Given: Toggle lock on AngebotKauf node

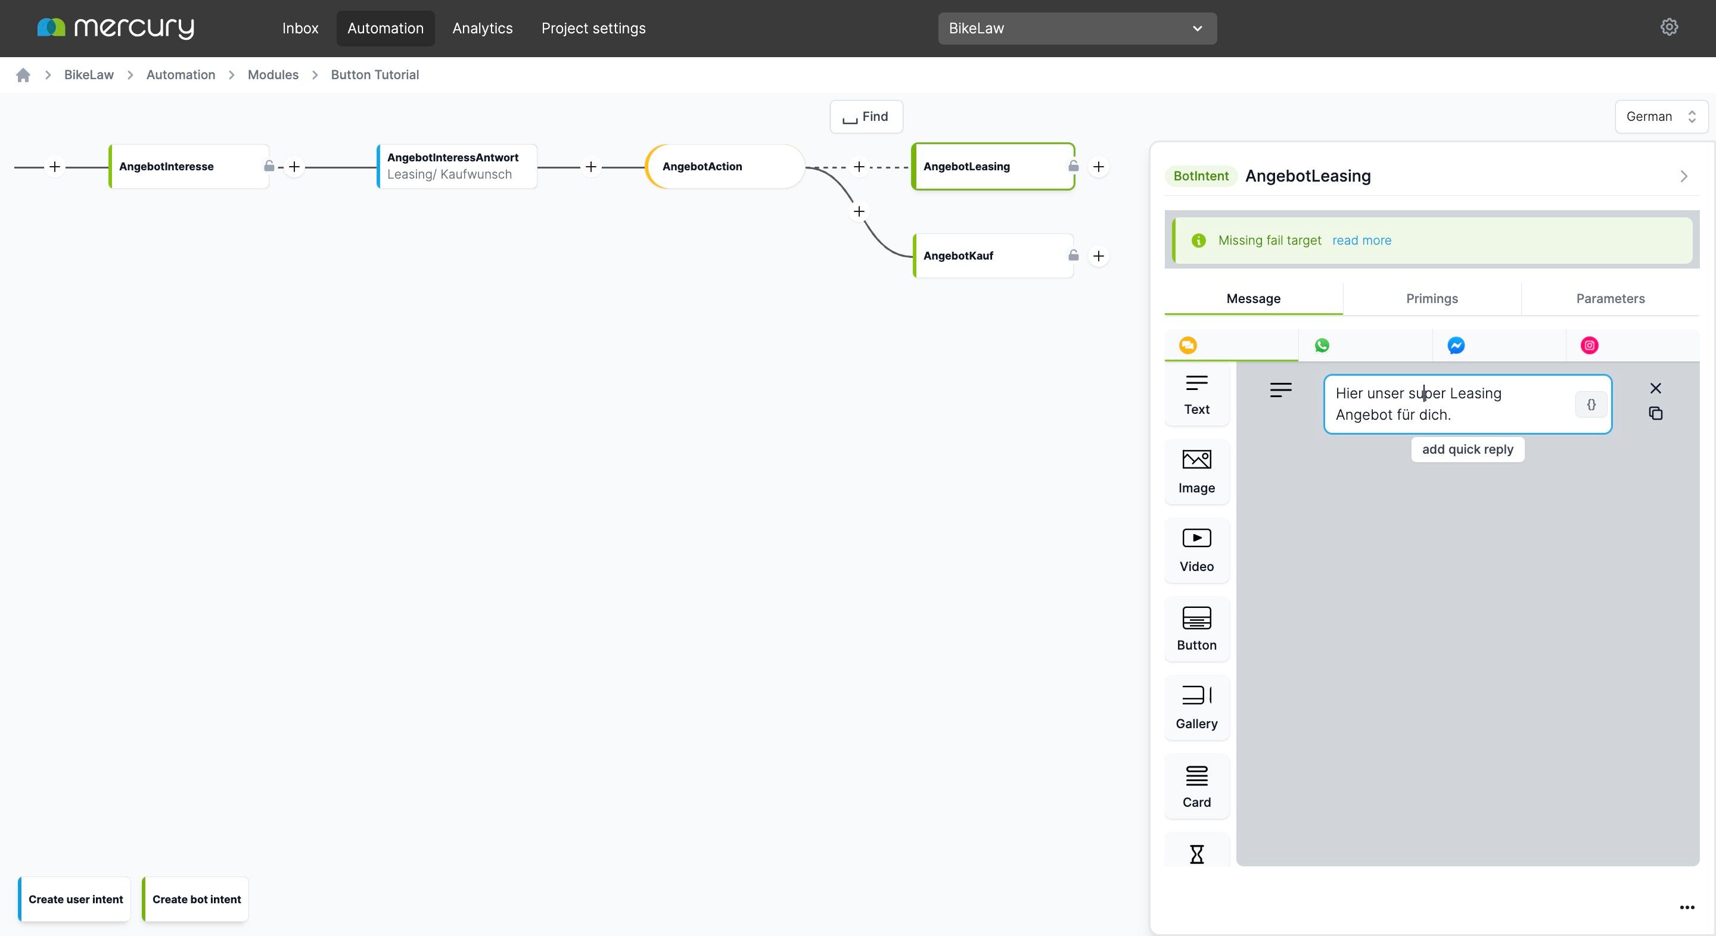Looking at the screenshot, I should click(x=1073, y=255).
